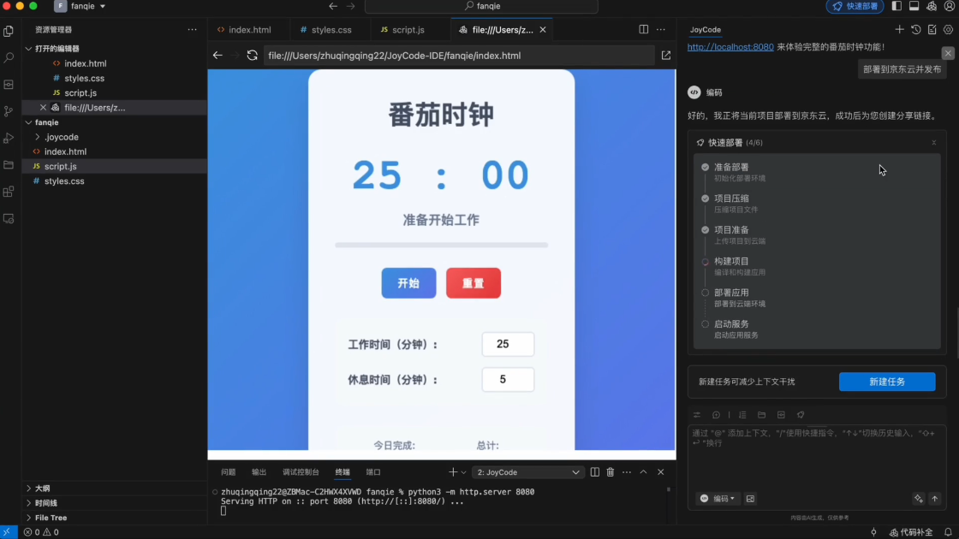The width and height of the screenshot is (959, 539).
Task: Click the 快速部署 button in title bar
Action: coord(855,6)
